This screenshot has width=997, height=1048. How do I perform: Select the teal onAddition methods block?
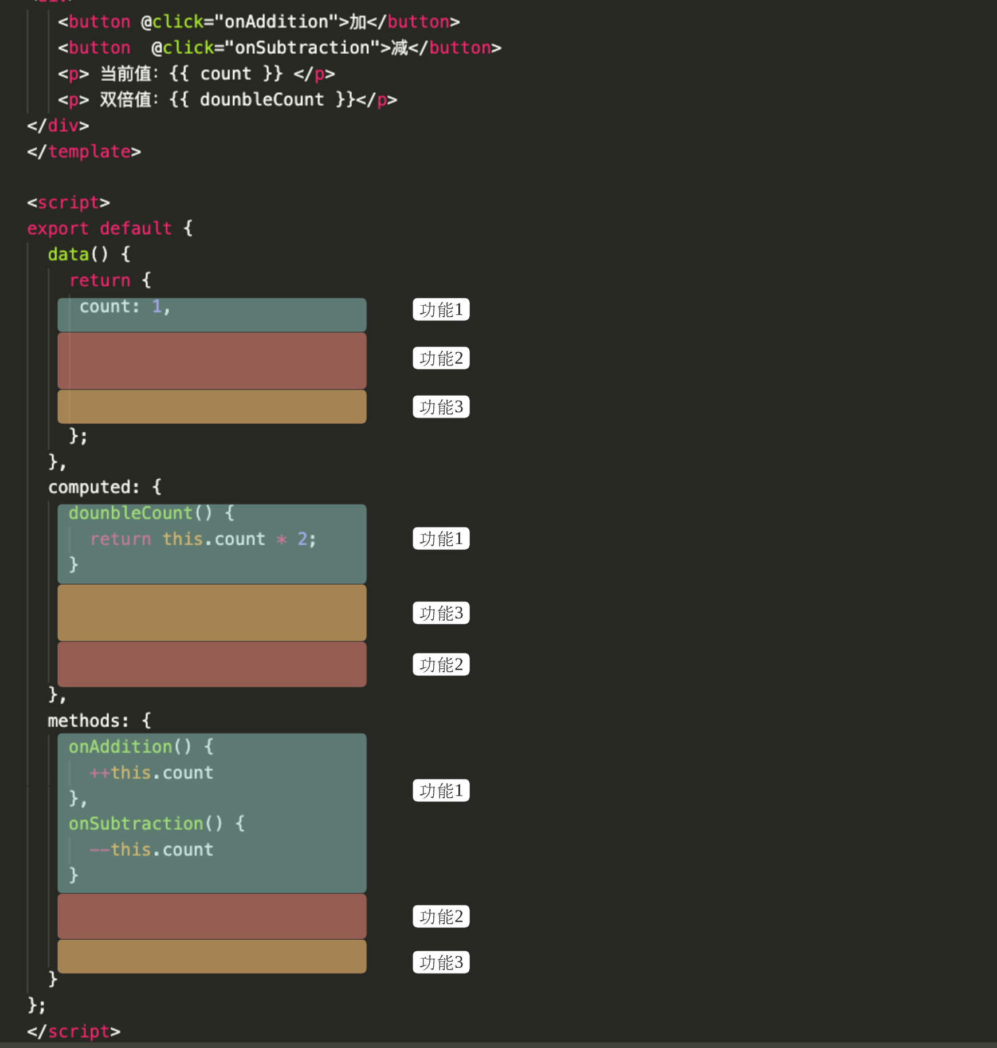pyautogui.click(x=212, y=812)
